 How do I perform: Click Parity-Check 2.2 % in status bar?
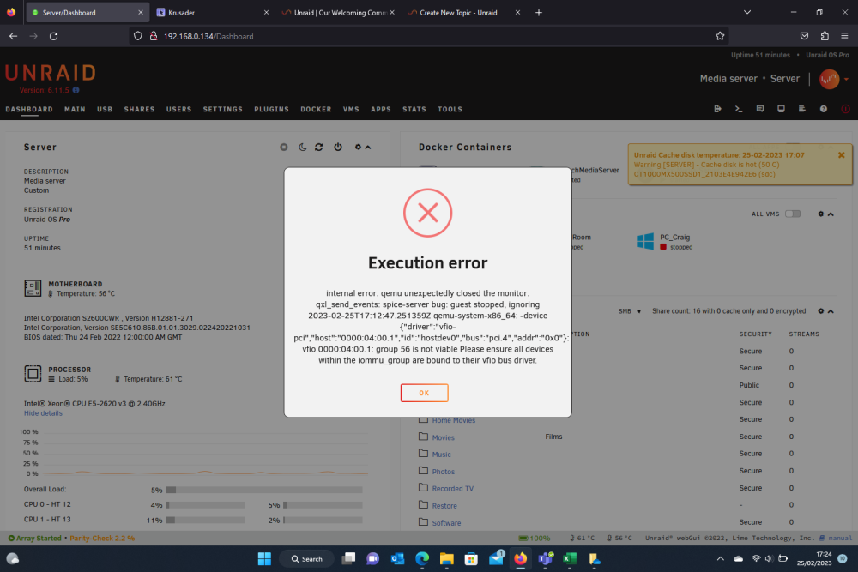(102, 538)
